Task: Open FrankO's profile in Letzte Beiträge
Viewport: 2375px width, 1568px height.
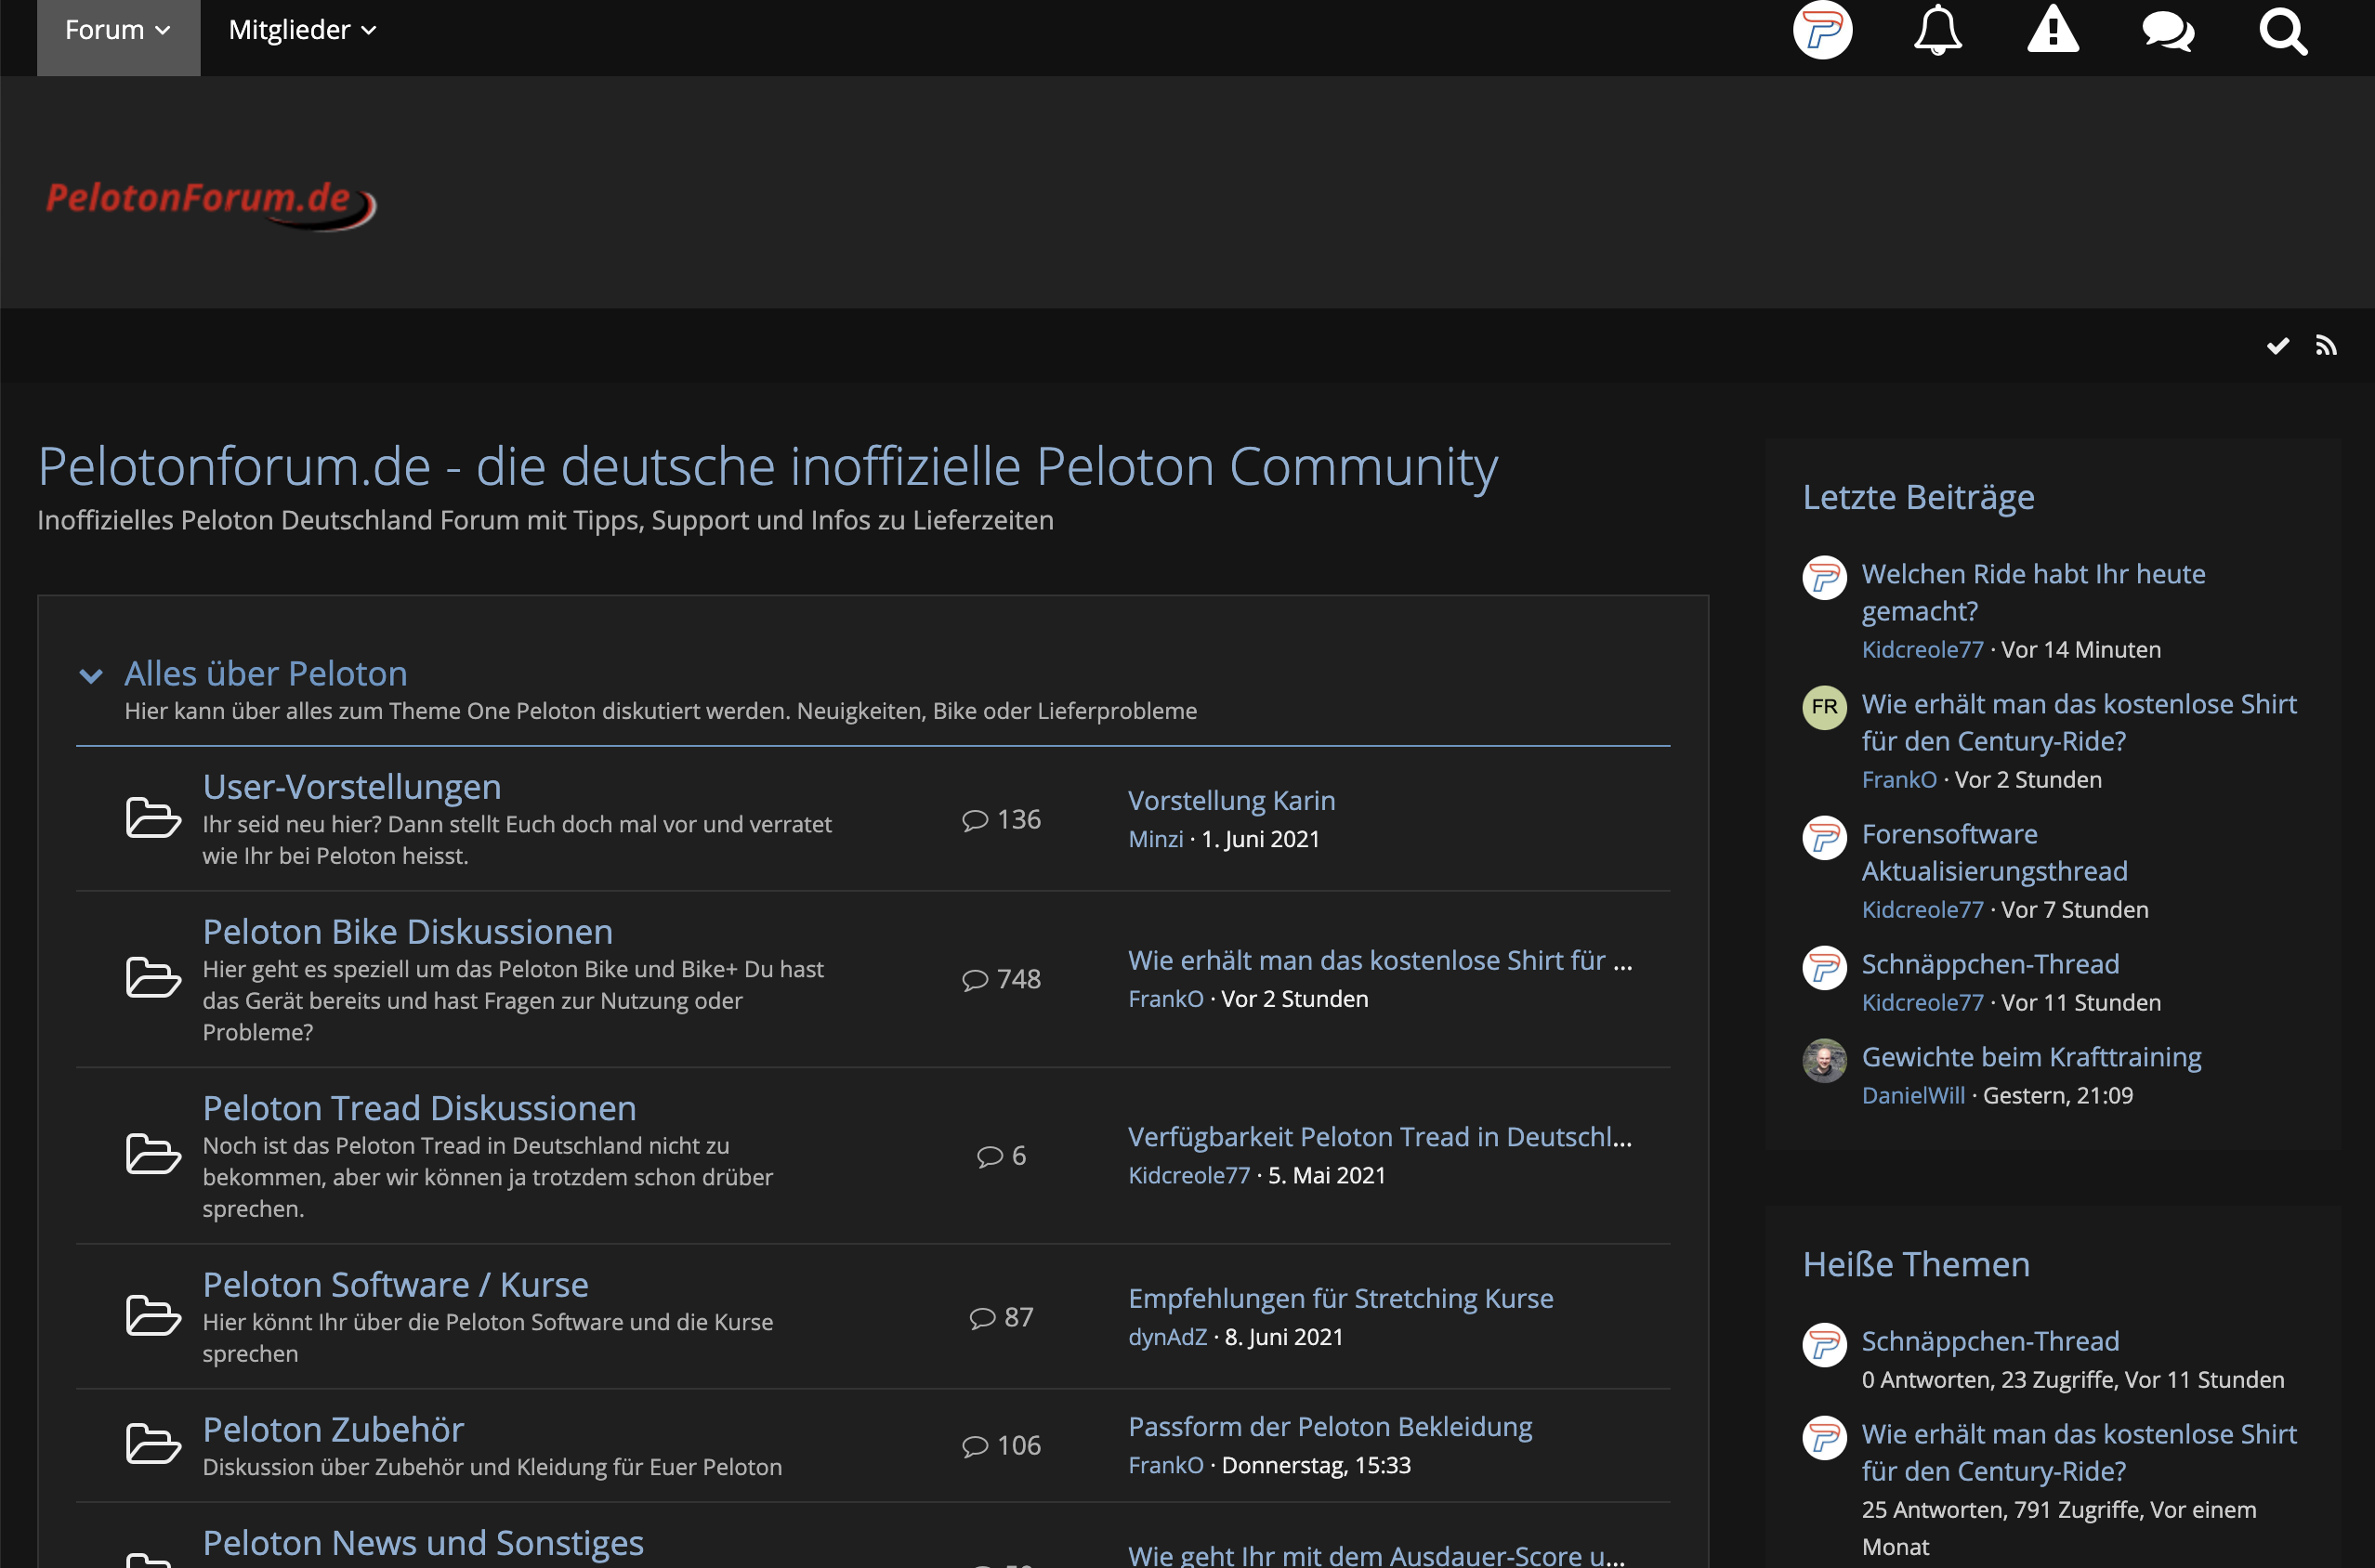Action: coord(1899,780)
